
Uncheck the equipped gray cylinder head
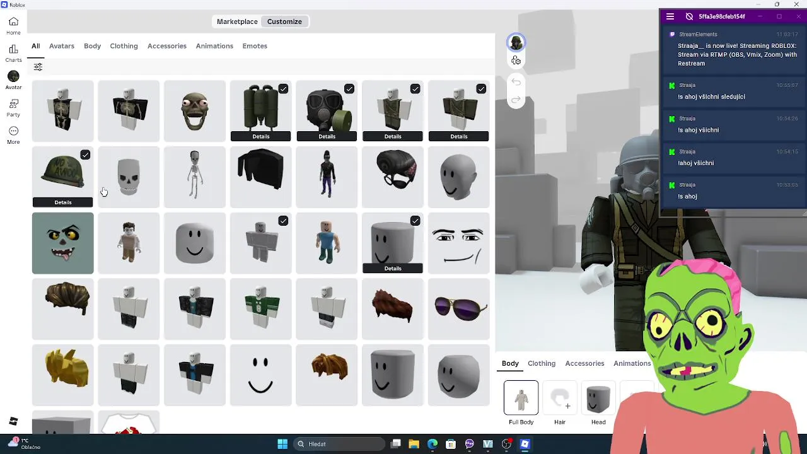pos(415,221)
